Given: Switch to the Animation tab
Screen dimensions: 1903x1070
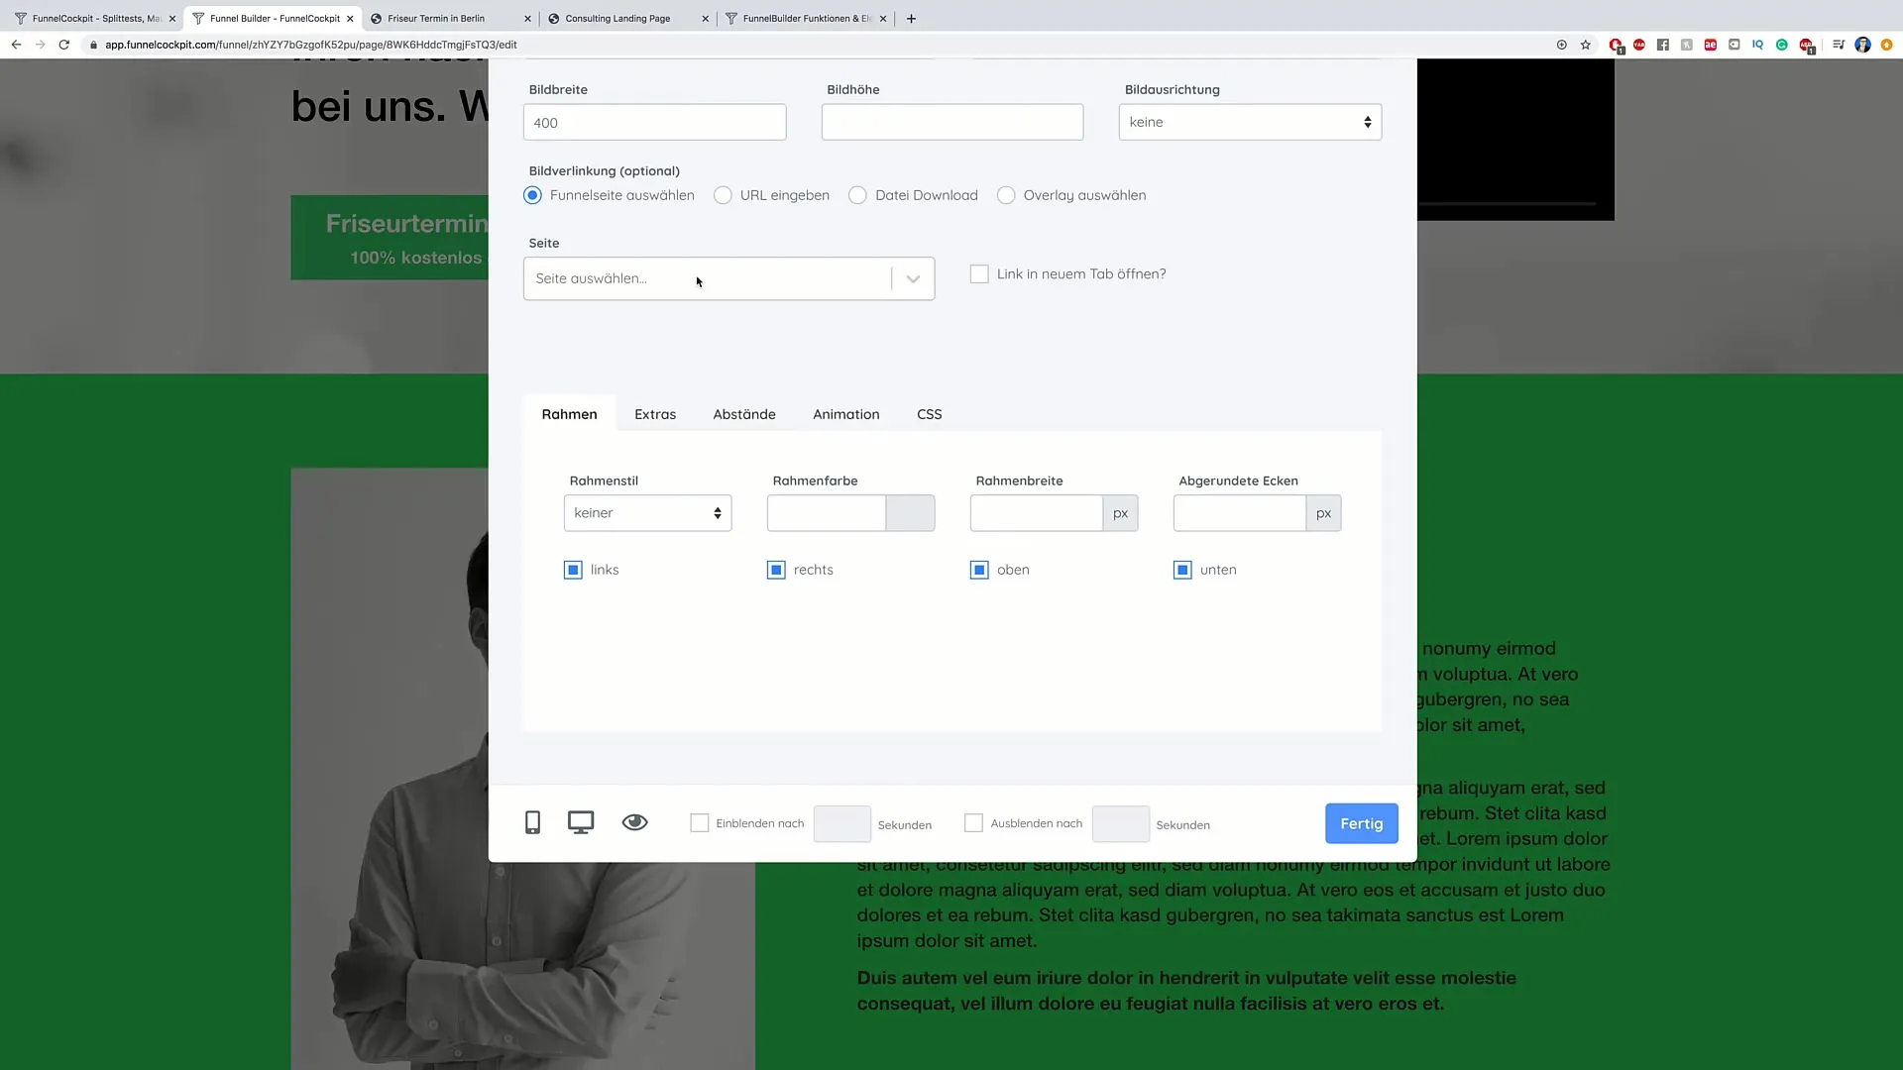Looking at the screenshot, I should pyautogui.click(x=846, y=414).
